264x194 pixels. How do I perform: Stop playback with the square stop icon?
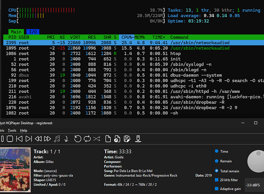pyautogui.click(x=10, y=139)
